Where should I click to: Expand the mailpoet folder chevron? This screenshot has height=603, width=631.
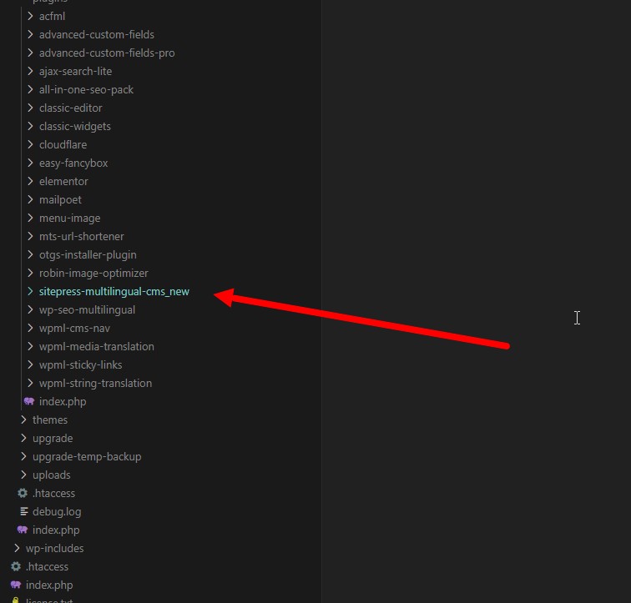click(x=30, y=199)
